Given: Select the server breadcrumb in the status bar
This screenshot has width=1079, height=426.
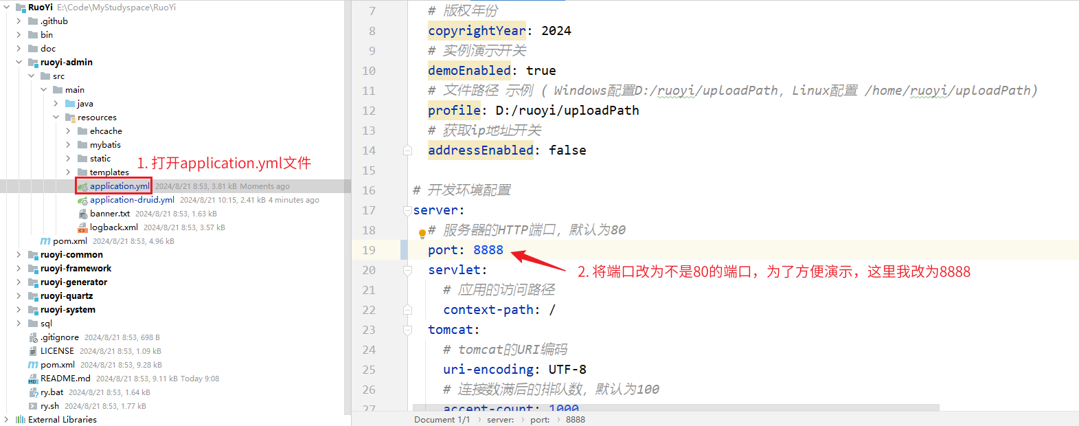Looking at the screenshot, I should pos(500,420).
